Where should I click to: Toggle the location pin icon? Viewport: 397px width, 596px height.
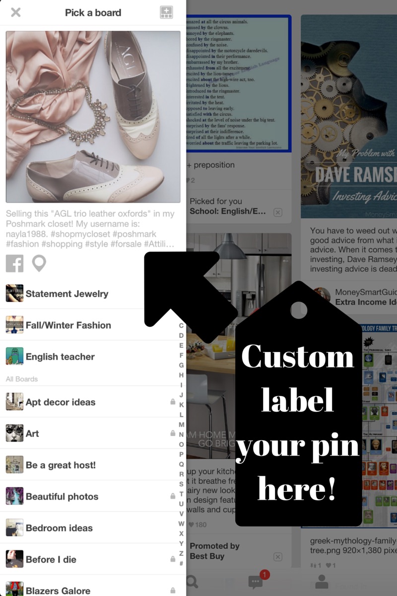click(x=39, y=263)
